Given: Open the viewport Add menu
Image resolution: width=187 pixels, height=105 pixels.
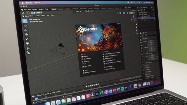Looking at the screenshot, I should pyautogui.click(x=48, y=15).
